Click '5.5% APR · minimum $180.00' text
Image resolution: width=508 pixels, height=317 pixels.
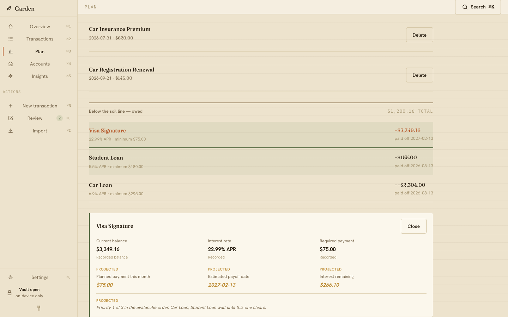[x=116, y=167]
